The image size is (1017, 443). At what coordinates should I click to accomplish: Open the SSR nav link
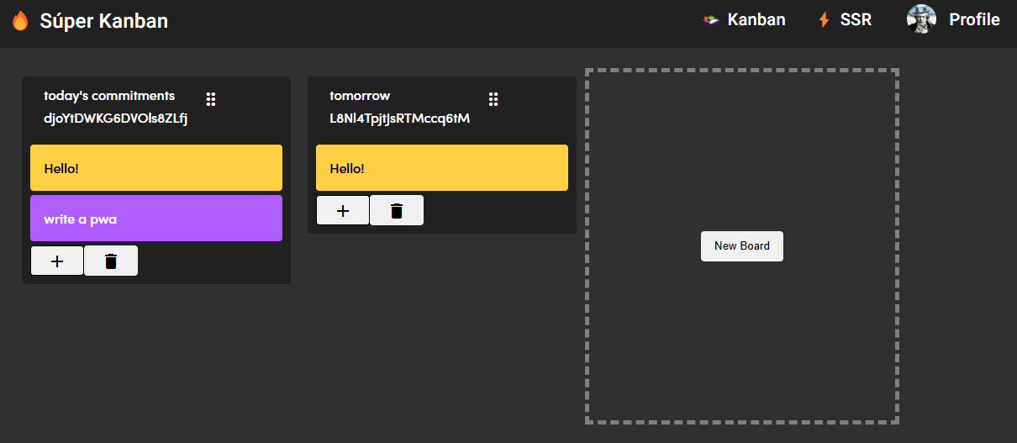[x=856, y=19]
